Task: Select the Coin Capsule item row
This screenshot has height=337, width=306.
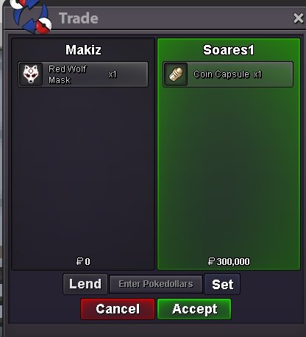Action: pos(228,74)
